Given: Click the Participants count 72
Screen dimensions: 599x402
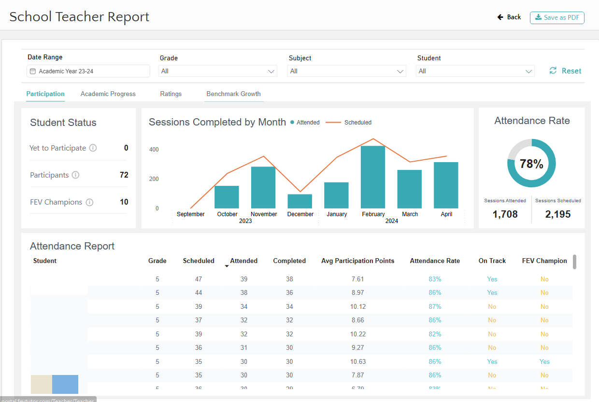Looking at the screenshot, I should point(124,175).
